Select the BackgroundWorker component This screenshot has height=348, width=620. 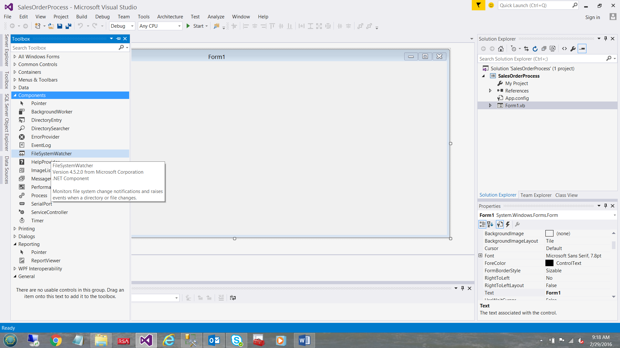pyautogui.click(x=52, y=111)
